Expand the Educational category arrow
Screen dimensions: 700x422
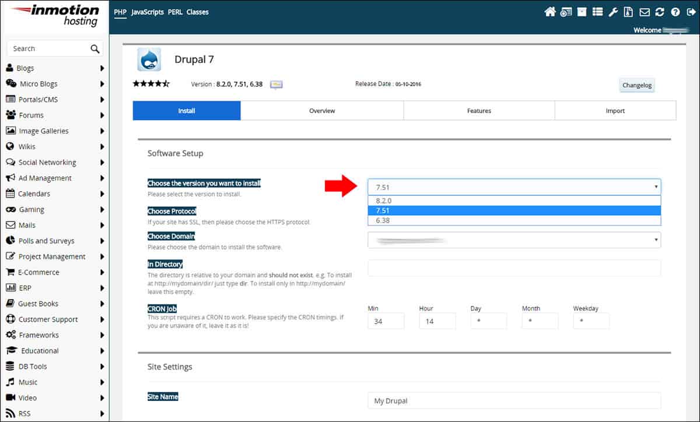point(102,351)
